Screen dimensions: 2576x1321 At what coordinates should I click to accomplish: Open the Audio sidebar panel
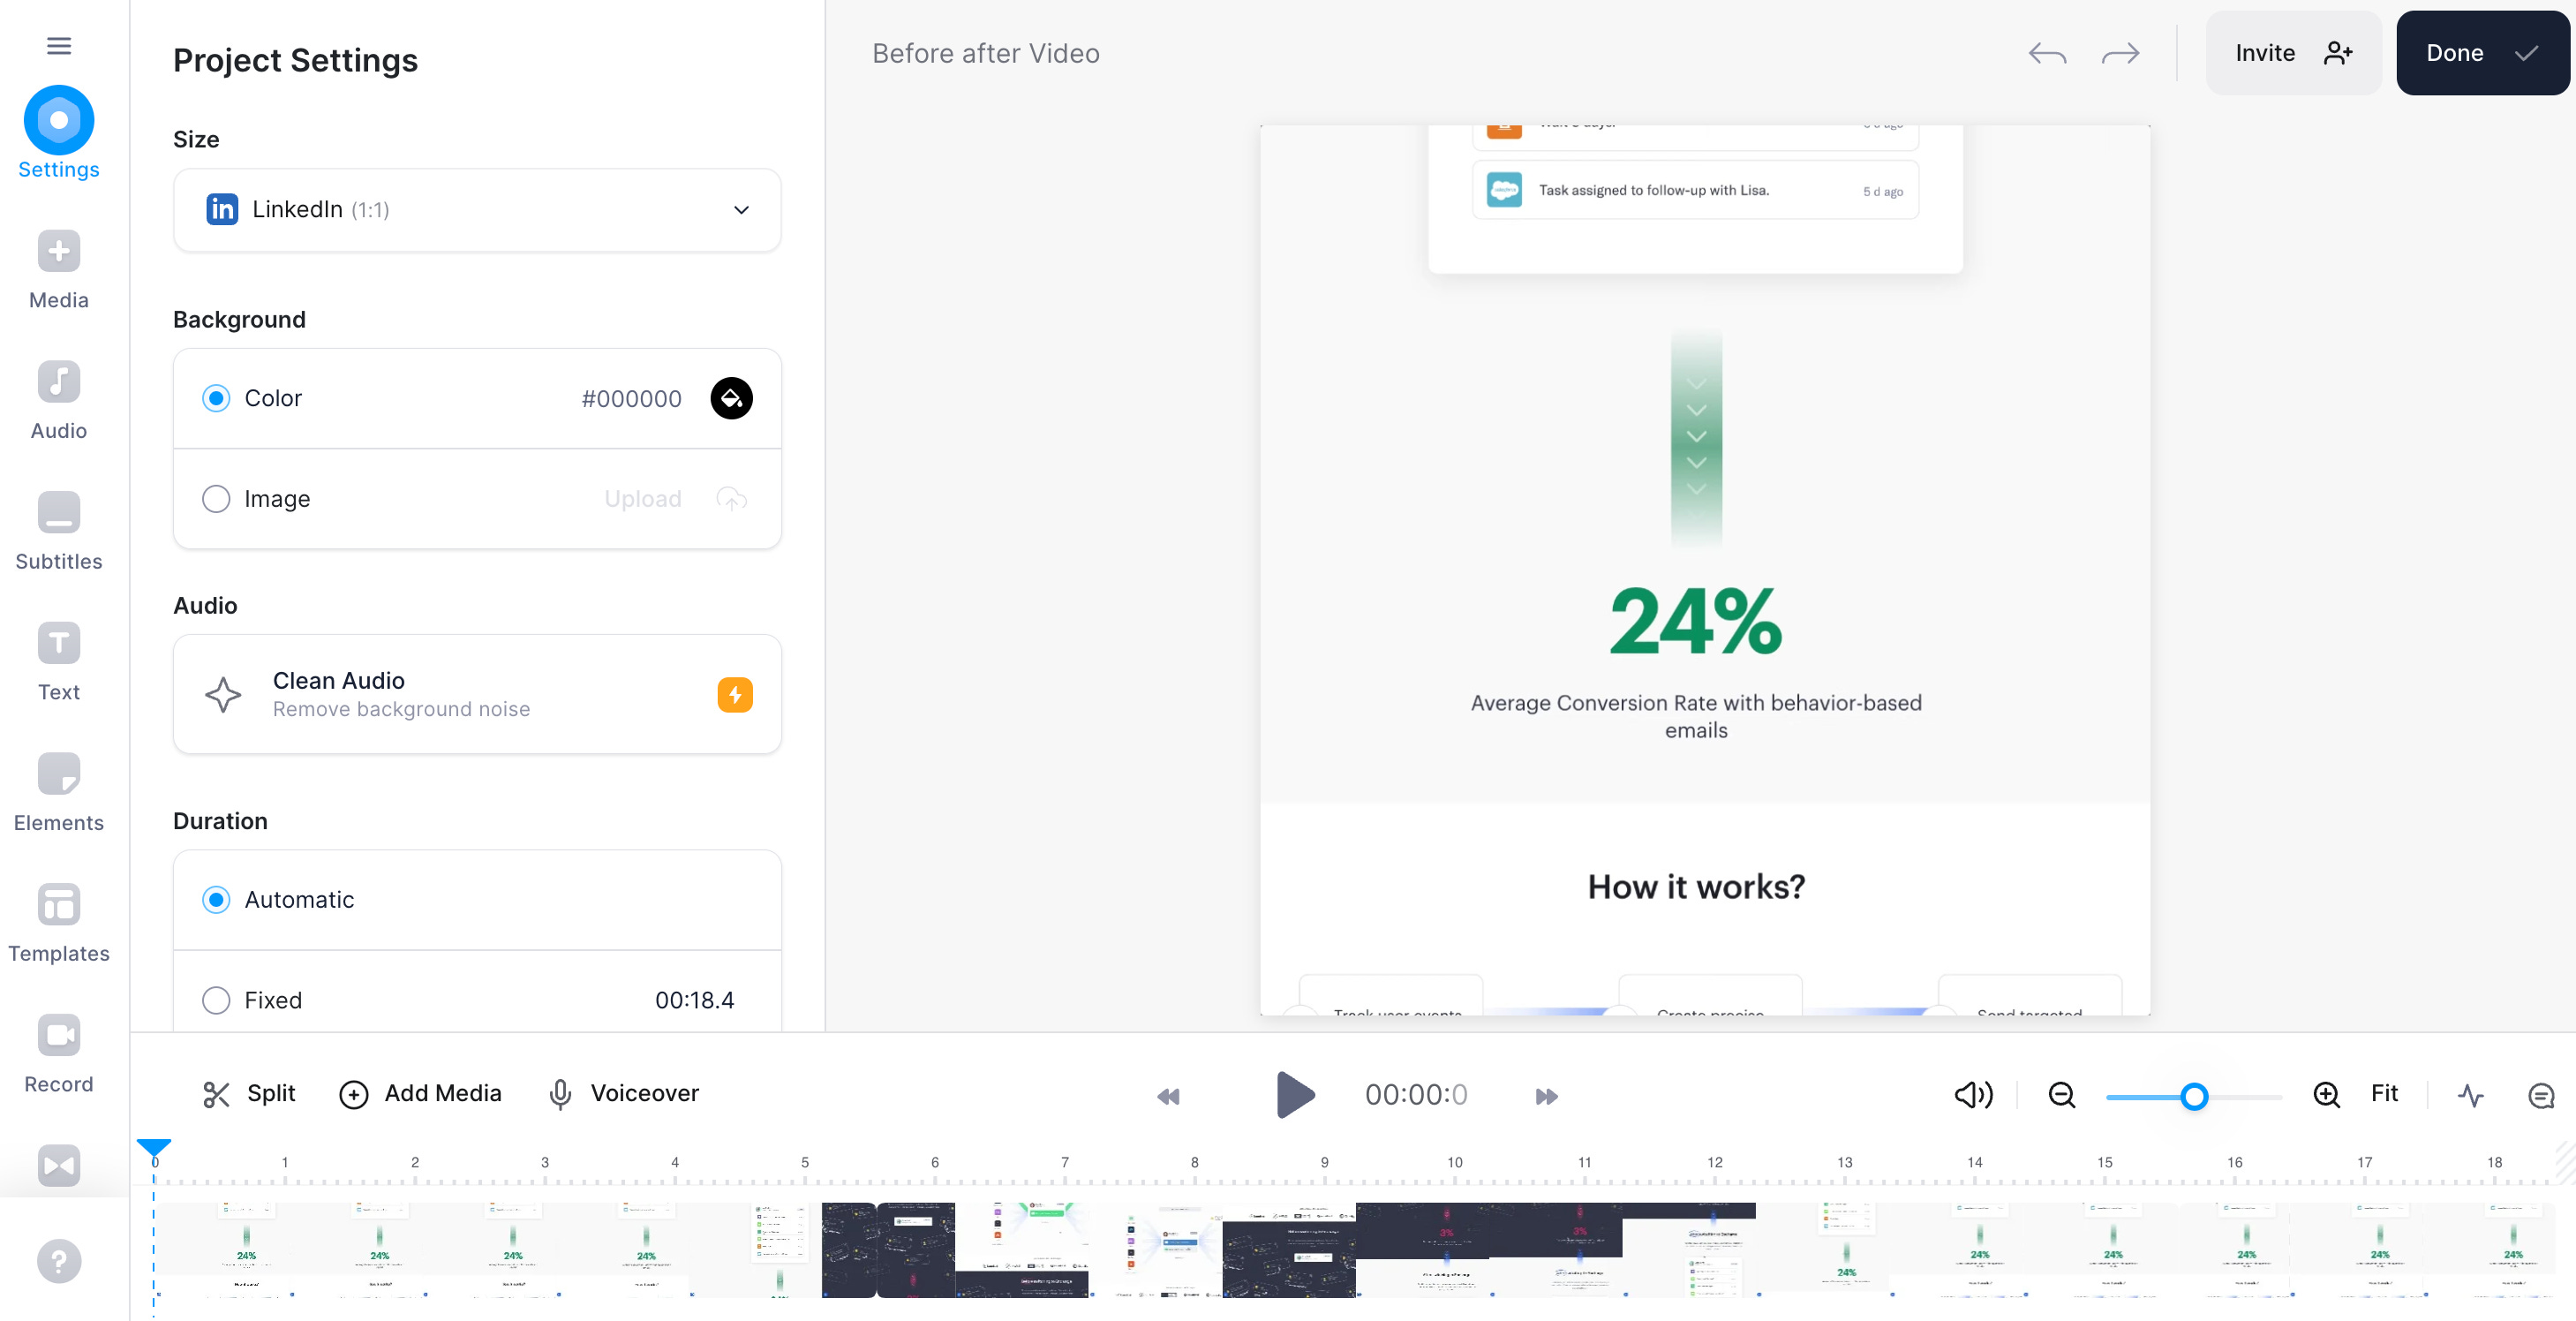[59, 401]
